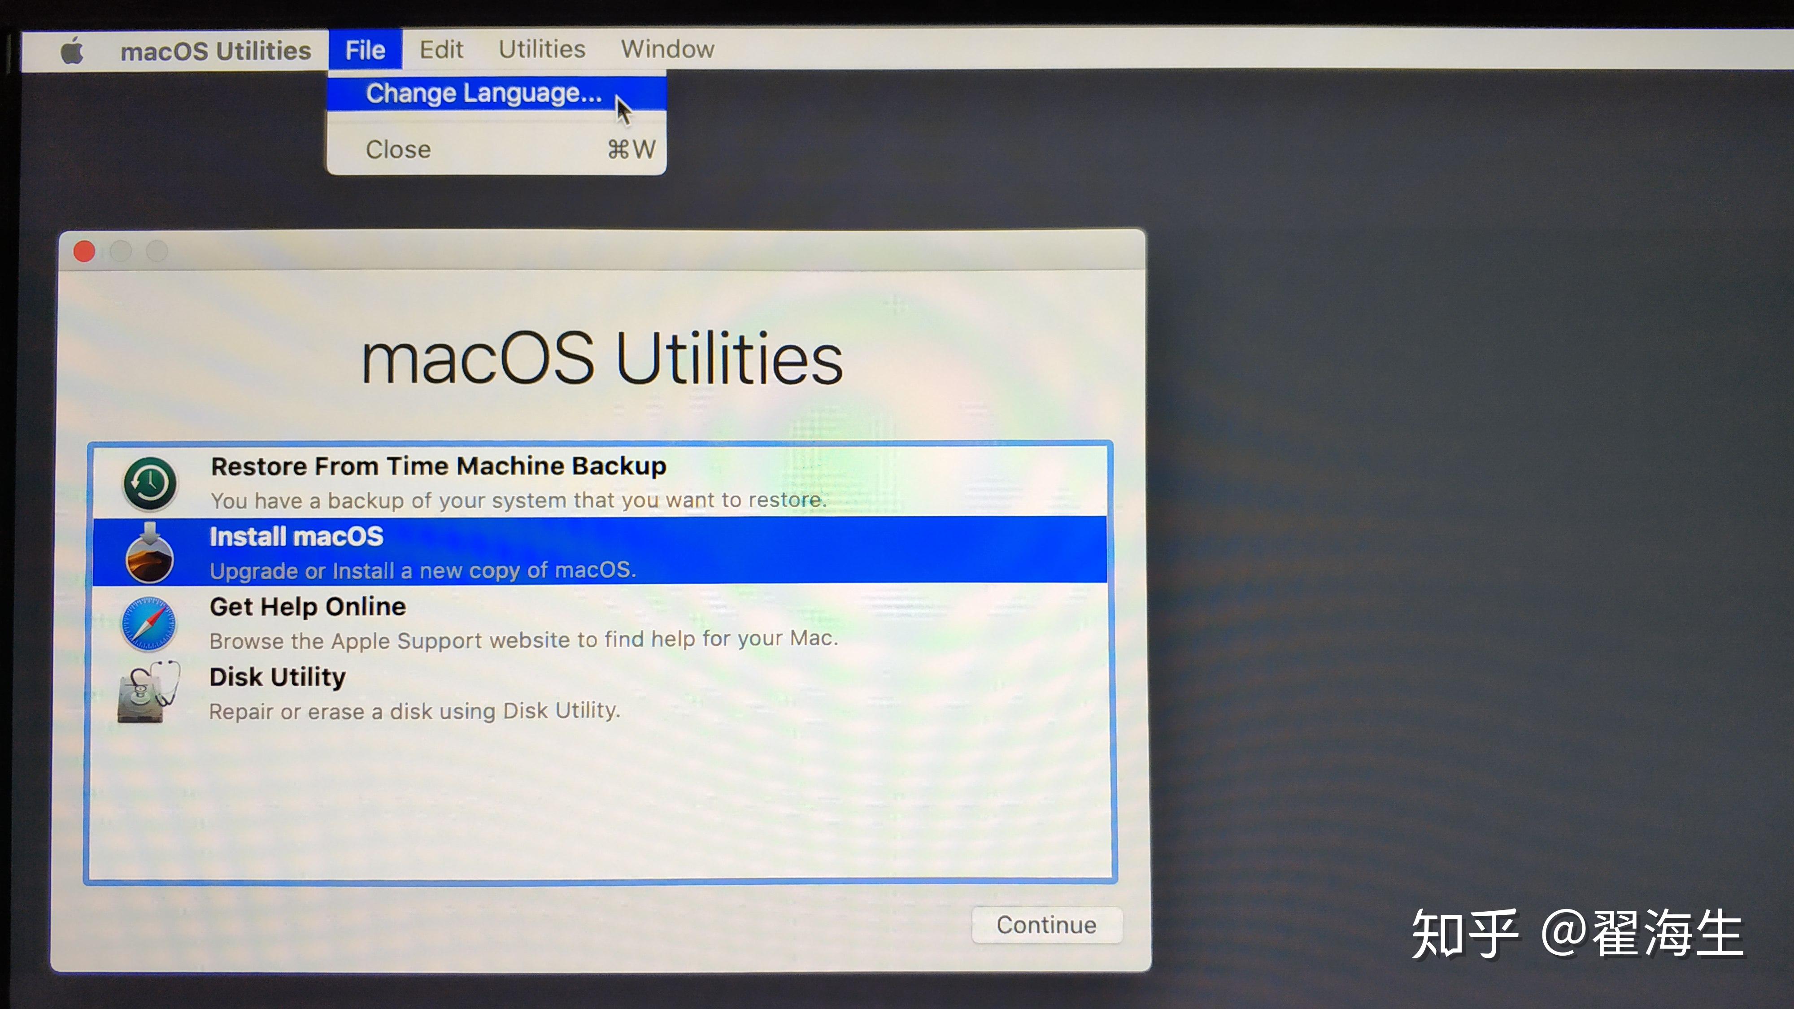Click 'Browse the Apple Support website' description
Screen dimensions: 1794x1009
coord(523,639)
